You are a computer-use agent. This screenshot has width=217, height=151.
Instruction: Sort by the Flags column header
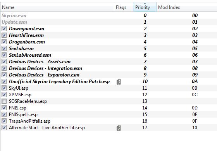point(124,7)
